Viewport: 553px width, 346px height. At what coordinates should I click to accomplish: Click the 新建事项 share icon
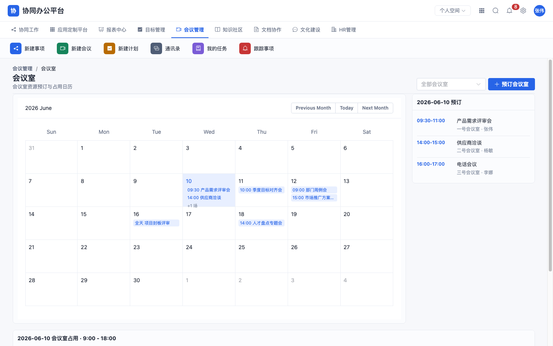click(16, 48)
